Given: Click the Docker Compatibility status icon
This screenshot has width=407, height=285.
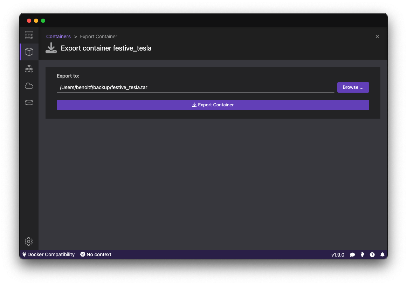Looking at the screenshot, I should 24,254.
